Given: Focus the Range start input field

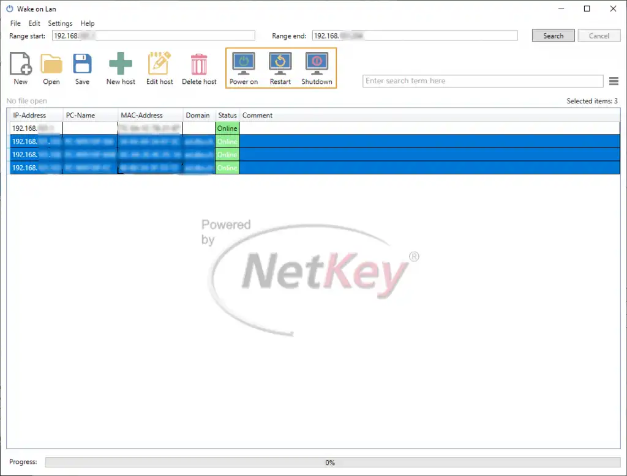Looking at the screenshot, I should tap(154, 35).
